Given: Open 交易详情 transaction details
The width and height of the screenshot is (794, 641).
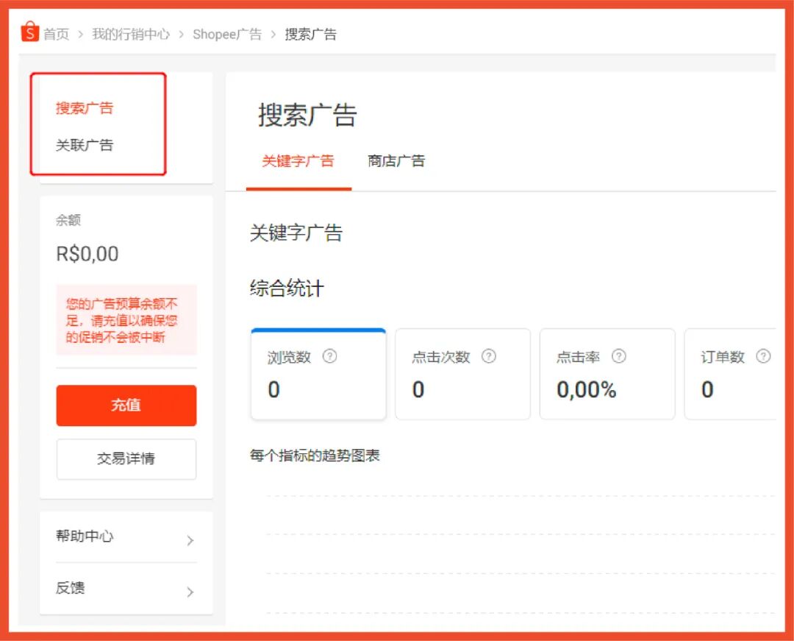Looking at the screenshot, I should pyautogui.click(x=126, y=459).
